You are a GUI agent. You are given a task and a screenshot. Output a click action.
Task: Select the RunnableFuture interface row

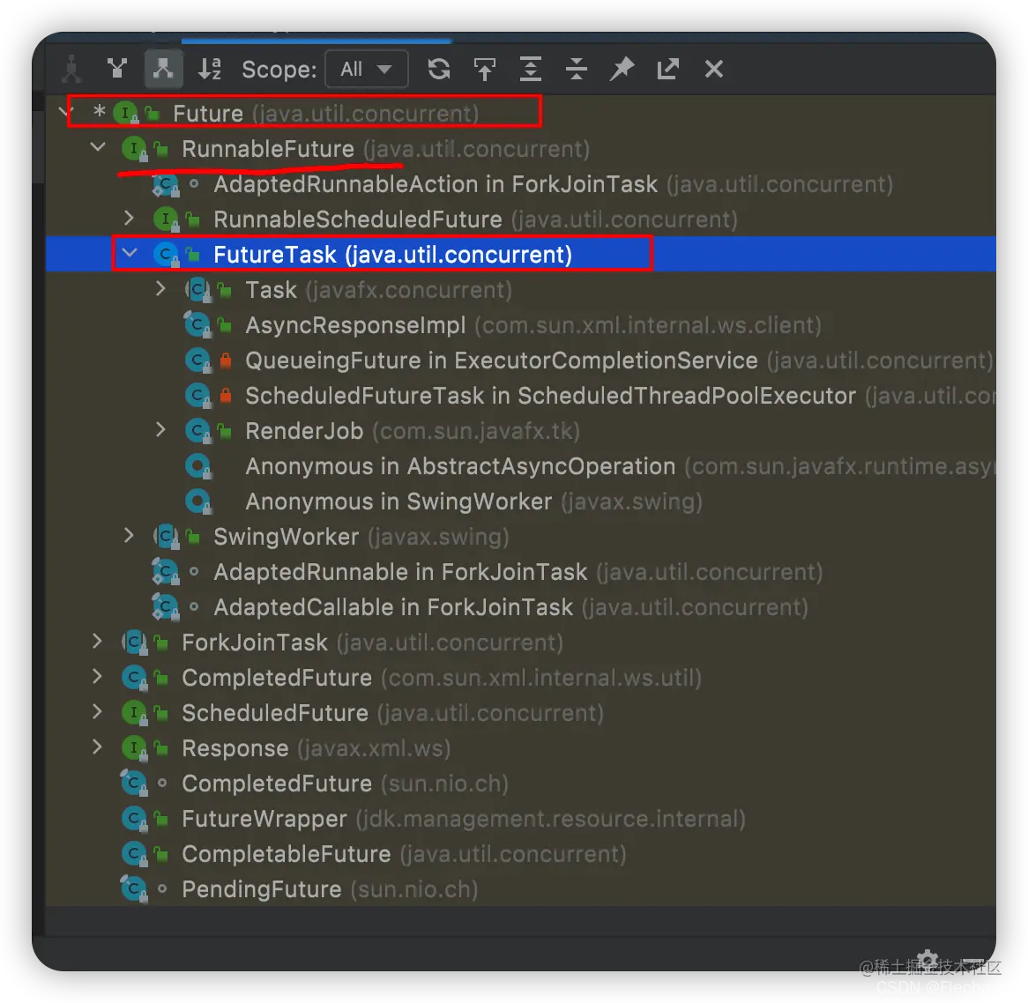(x=520, y=149)
